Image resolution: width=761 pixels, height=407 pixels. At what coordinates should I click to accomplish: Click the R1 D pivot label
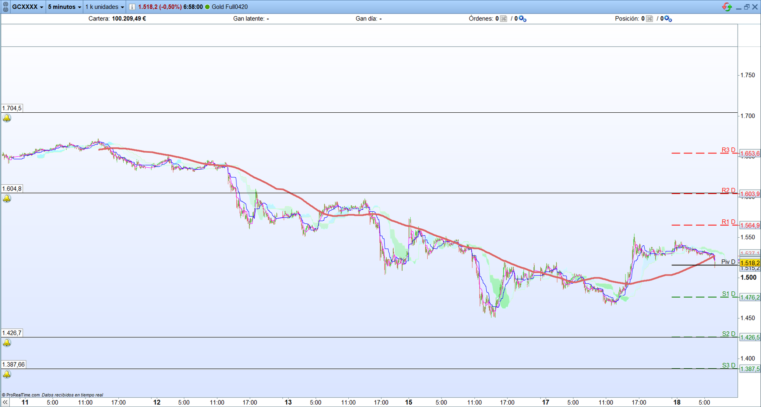click(728, 222)
